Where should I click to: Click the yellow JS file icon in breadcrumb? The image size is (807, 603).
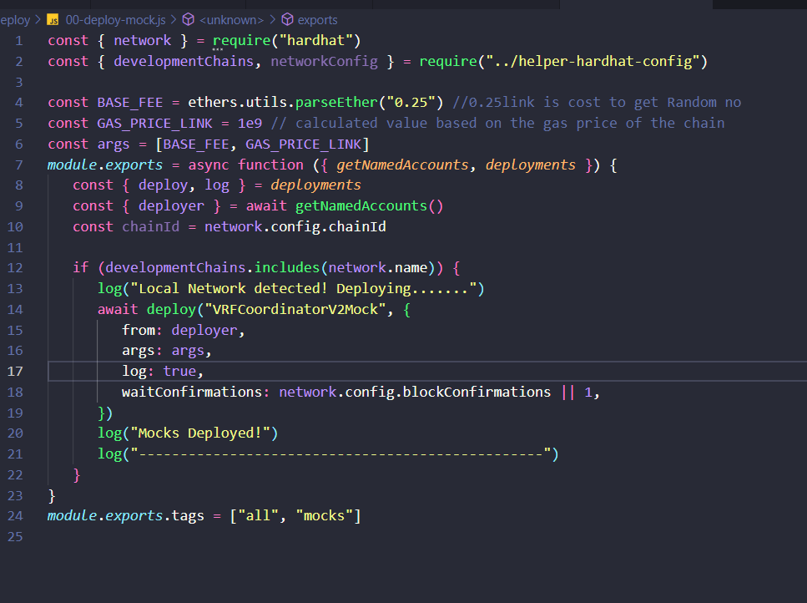(x=52, y=19)
